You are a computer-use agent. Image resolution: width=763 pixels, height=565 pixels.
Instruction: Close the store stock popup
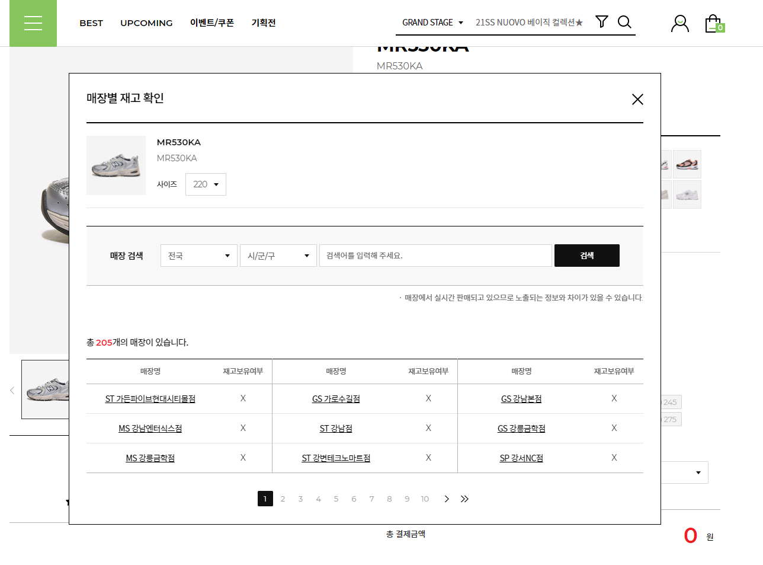[637, 99]
